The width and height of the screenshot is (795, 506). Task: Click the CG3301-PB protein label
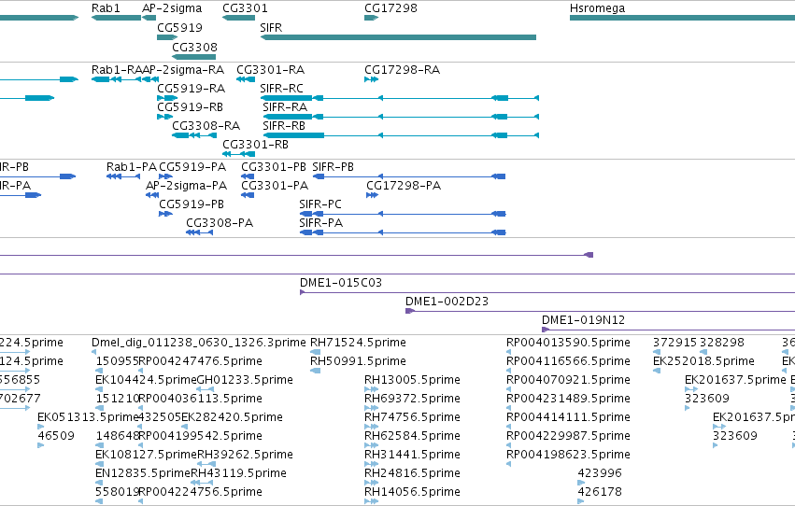(x=274, y=167)
